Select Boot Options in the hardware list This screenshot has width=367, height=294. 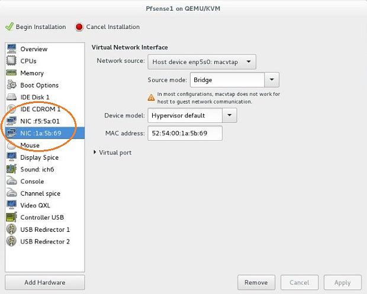tap(39, 85)
